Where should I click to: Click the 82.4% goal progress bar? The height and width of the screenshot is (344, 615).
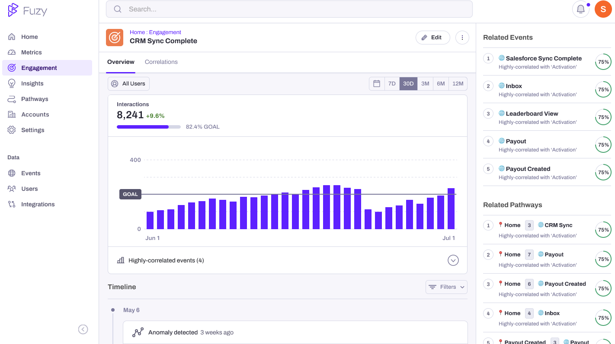coord(149,127)
